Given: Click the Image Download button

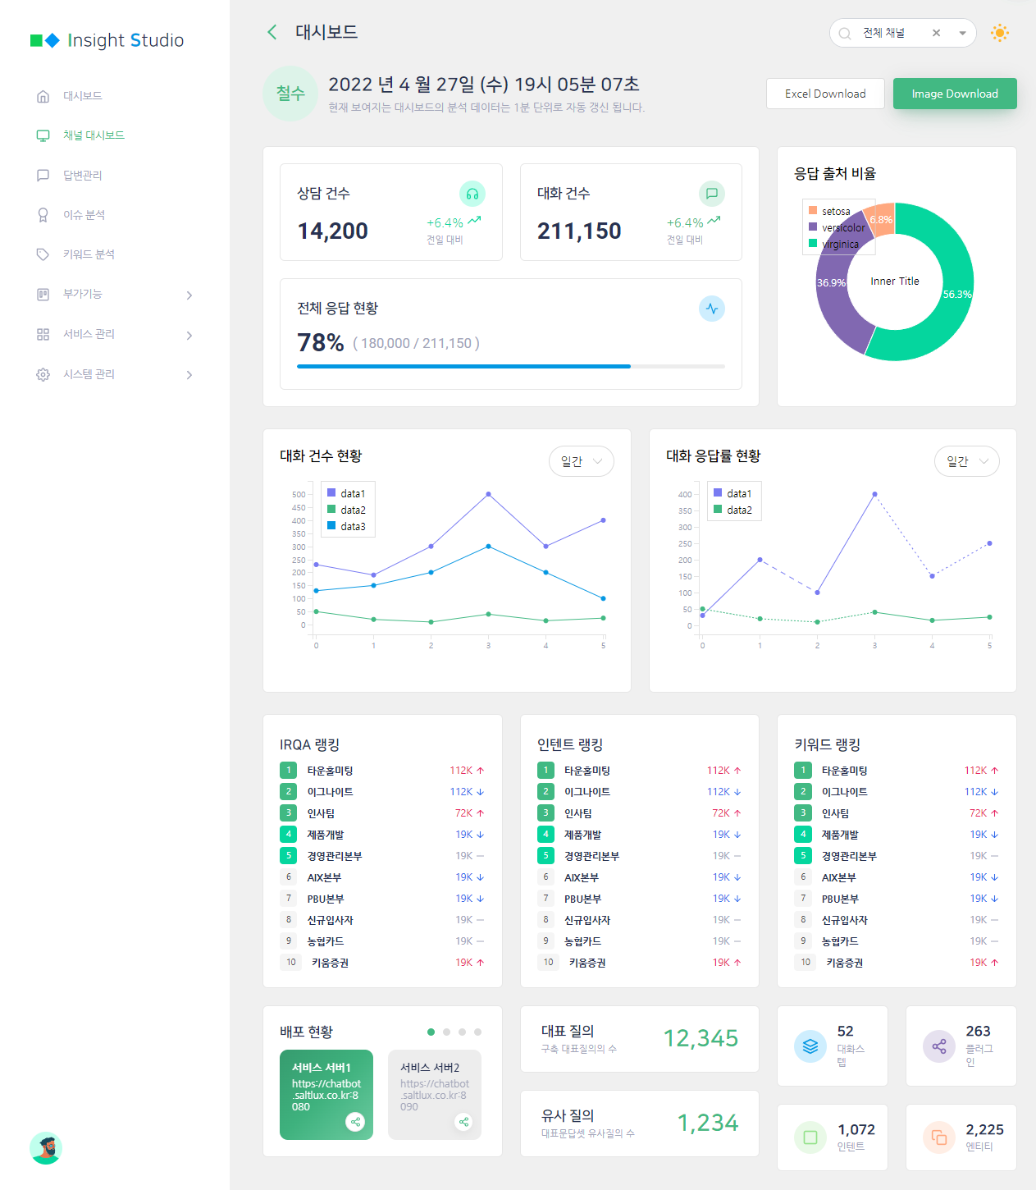Looking at the screenshot, I should pyautogui.click(x=955, y=94).
